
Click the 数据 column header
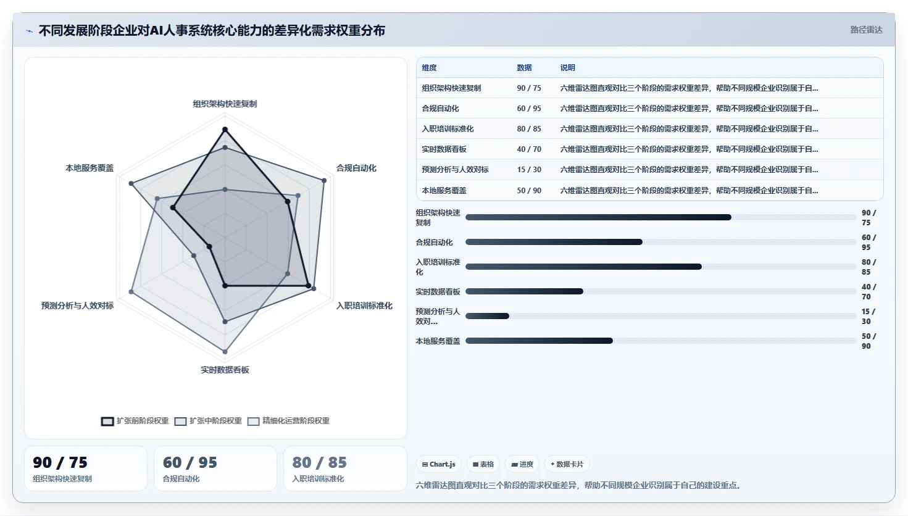pyautogui.click(x=524, y=68)
